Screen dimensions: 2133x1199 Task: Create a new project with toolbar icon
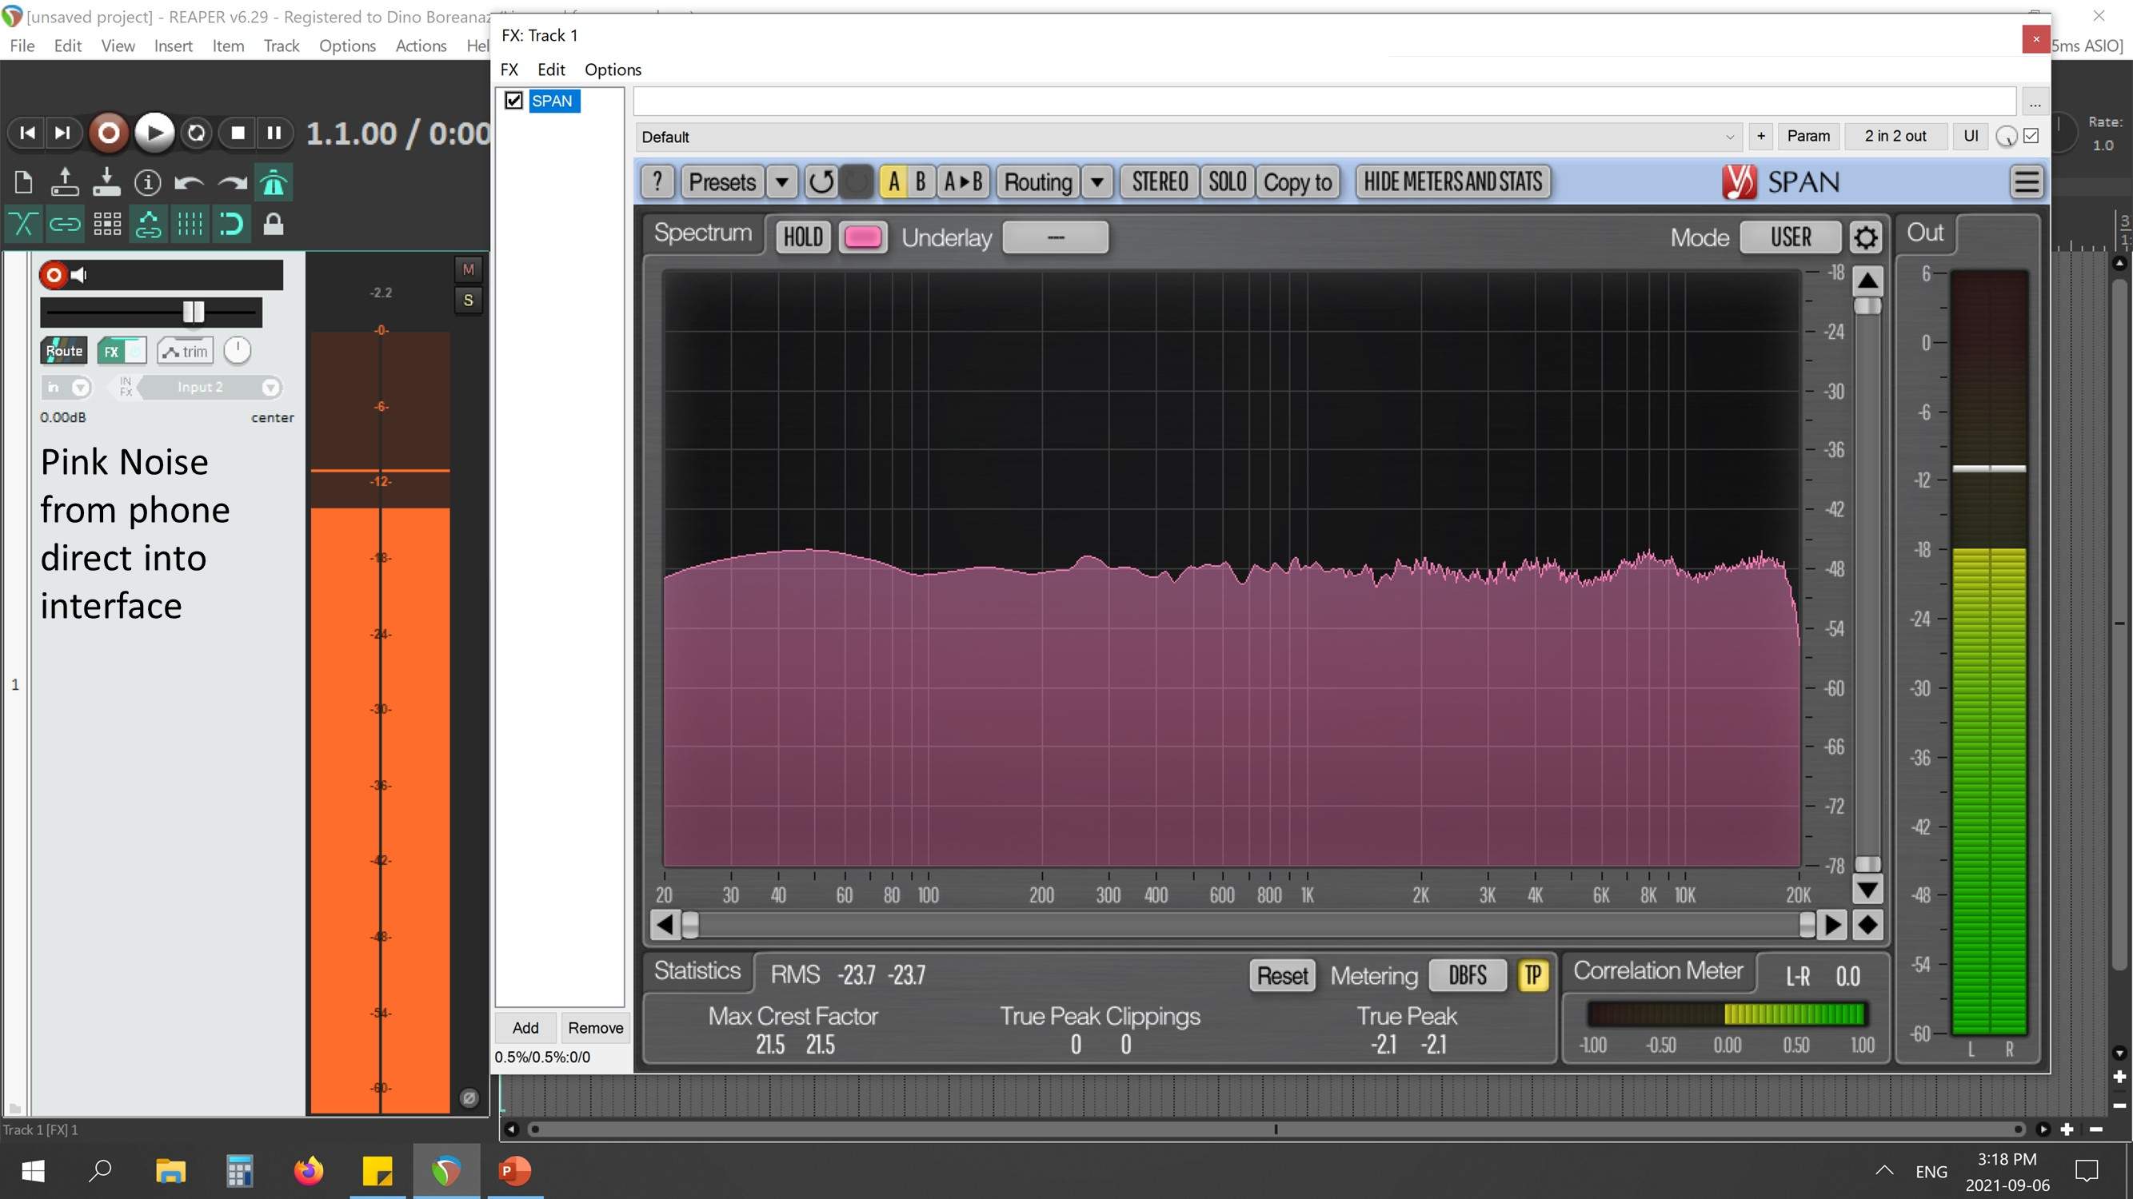tap(23, 182)
